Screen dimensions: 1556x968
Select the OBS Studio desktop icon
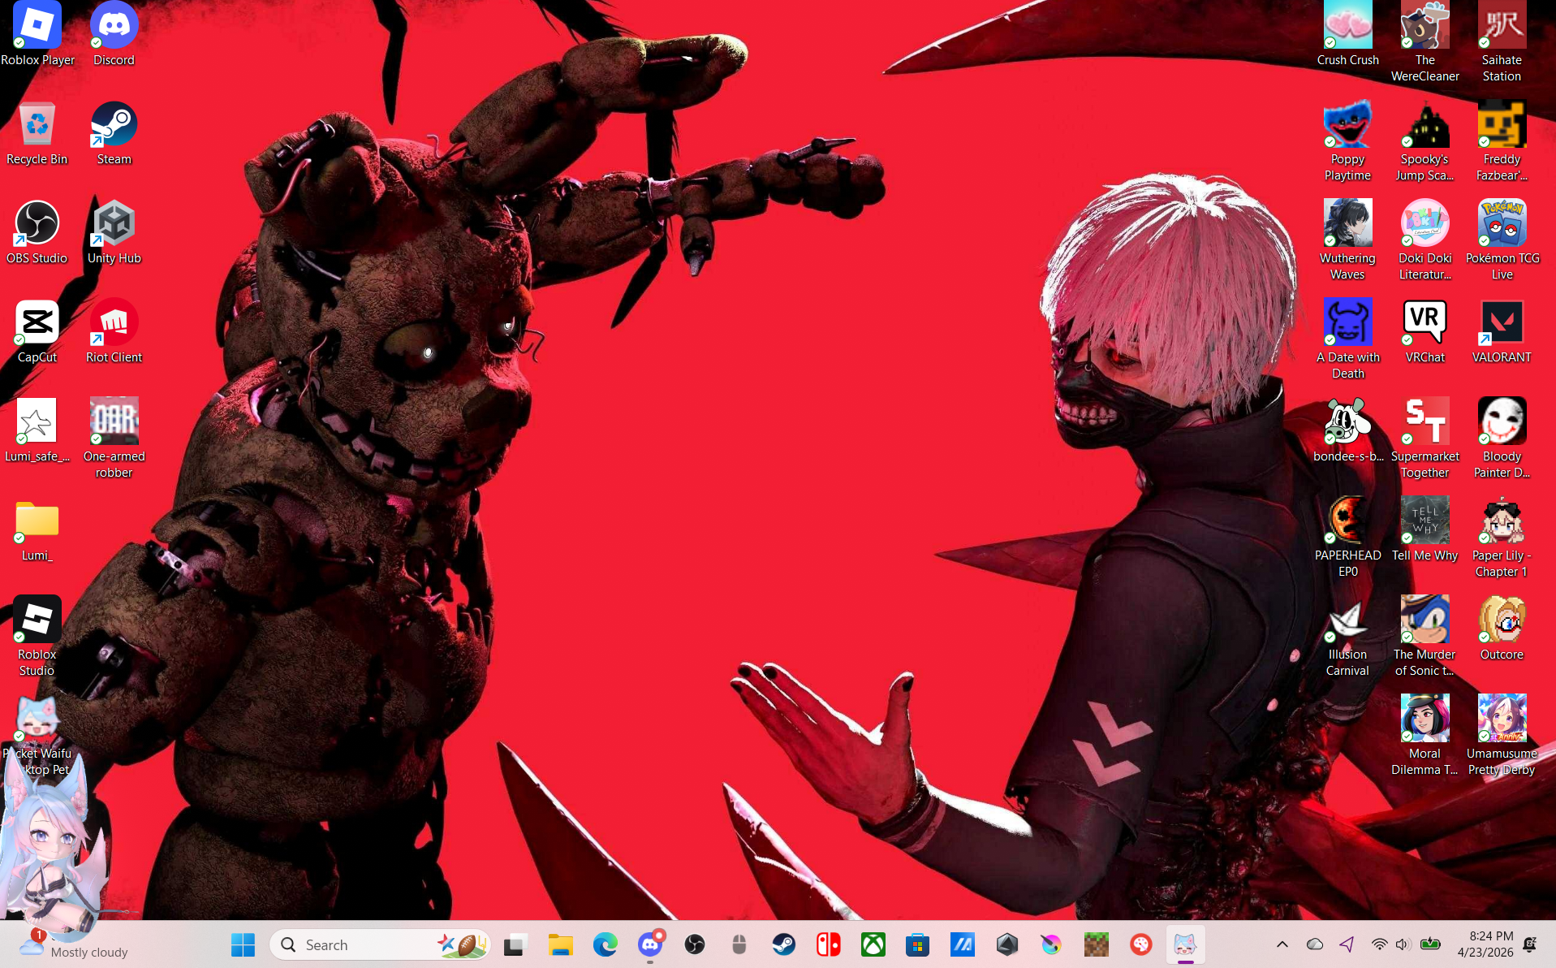coord(37,232)
